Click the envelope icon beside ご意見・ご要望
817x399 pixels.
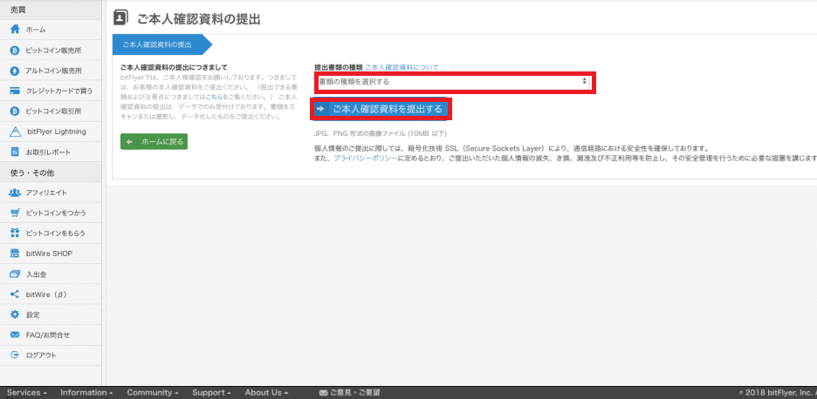click(x=323, y=393)
